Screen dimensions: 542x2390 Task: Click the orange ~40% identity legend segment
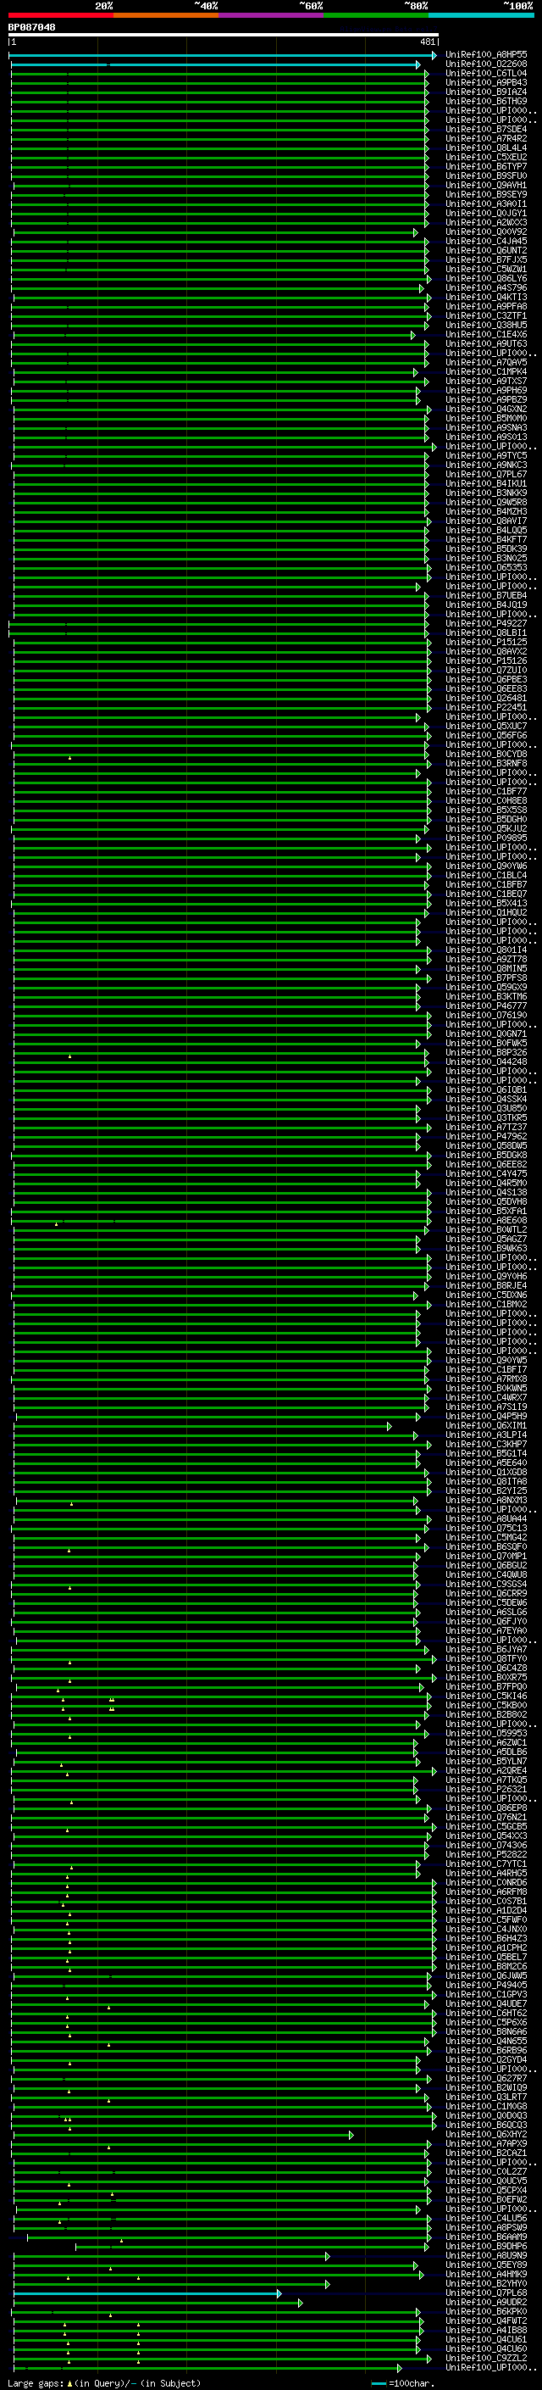pyautogui.click(x=165, y=15)
